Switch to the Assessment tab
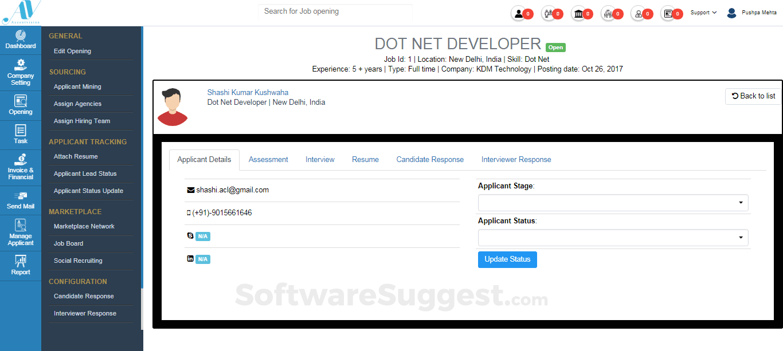The height and width of the screenshot is (351, 783). click(268, 160)
